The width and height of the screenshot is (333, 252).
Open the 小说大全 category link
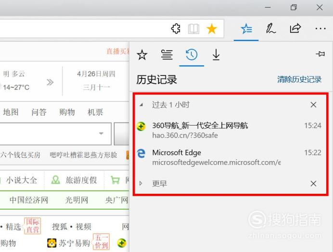(22, 180)
